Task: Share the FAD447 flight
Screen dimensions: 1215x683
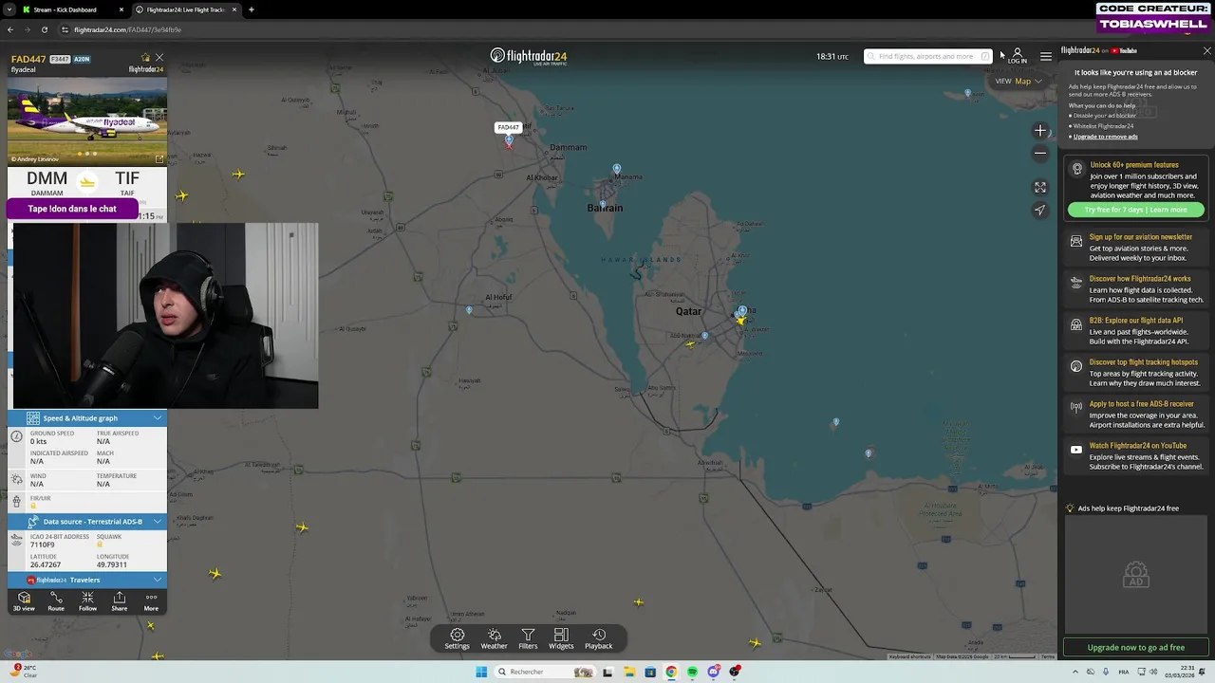Action: pos(119,601)
